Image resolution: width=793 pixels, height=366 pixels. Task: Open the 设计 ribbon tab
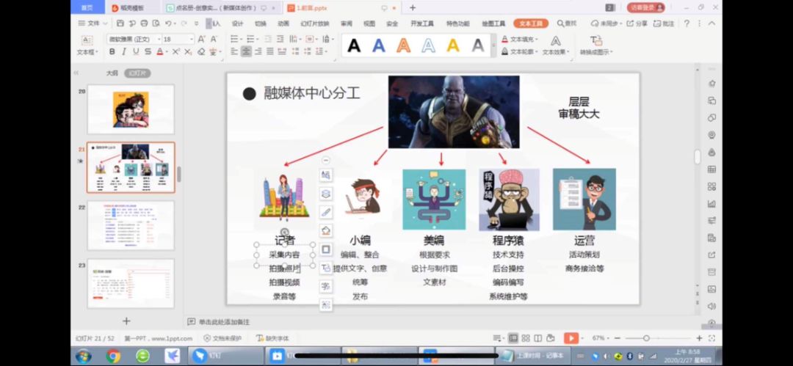click(x=237, y=23)
